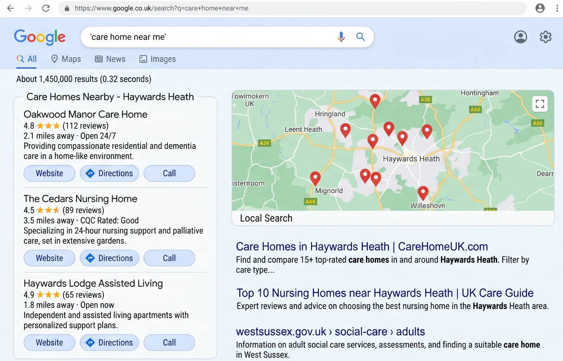Switch to the Images tab
This screenshot has width=563, height=361.
(x=158, y=59)
